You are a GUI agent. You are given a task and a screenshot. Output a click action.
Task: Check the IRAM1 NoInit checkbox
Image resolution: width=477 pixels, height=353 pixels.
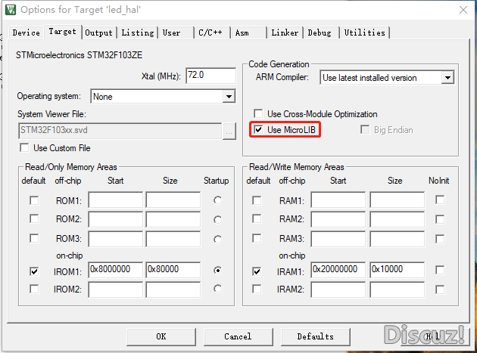point(440,270)
